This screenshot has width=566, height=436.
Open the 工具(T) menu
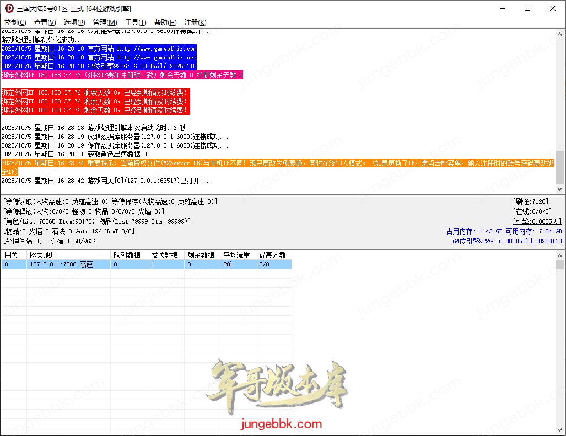(136, 22)
